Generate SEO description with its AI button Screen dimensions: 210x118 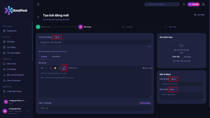[x=172, y=89]
